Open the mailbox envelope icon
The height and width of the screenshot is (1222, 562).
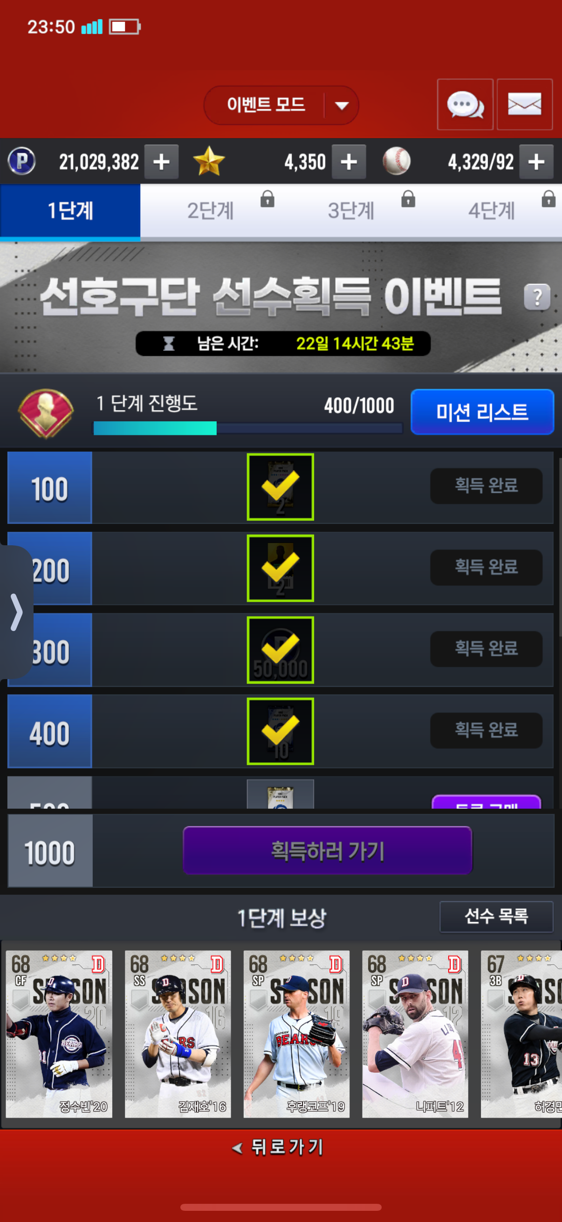click(x=525, y=104)
